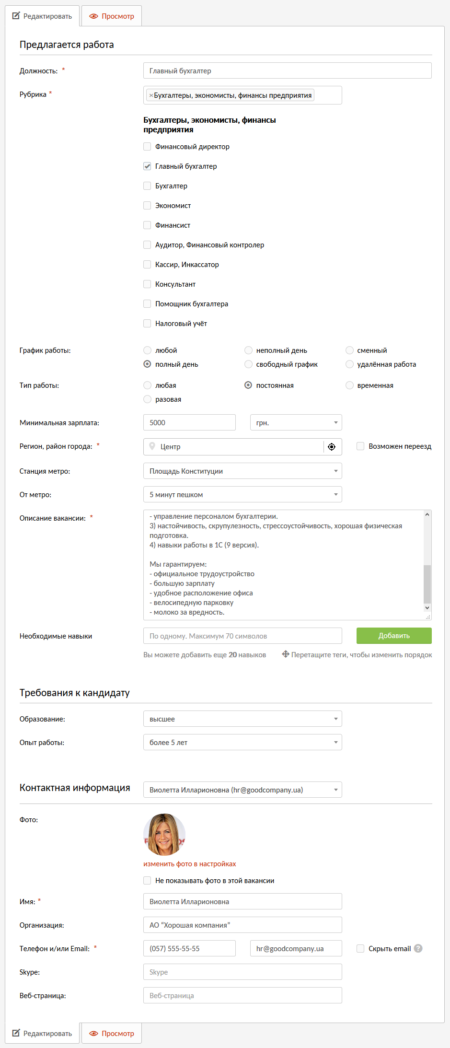Switch to the bottom Редактировать tab

pyautogui.click(x=42, y=1033)
